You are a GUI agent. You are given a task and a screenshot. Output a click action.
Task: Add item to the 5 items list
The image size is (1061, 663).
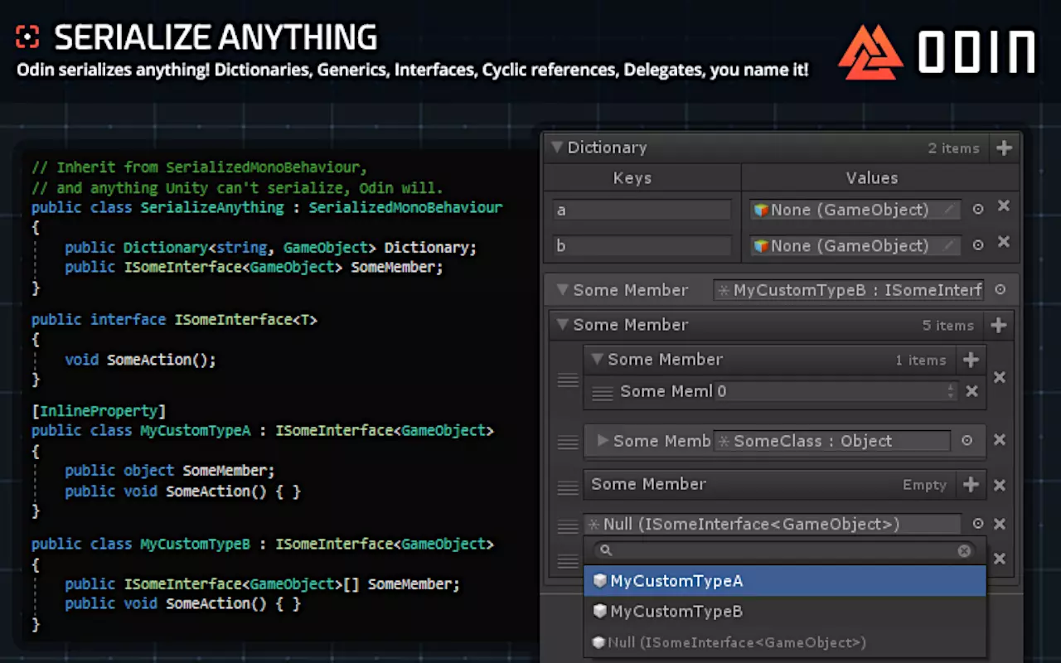(x=999, y=325)
